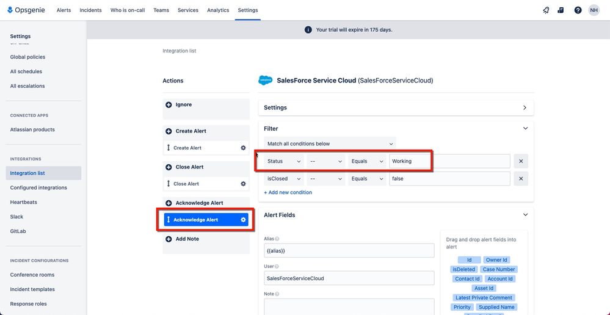Open gear settings of Acknowledge Alert rule
The image size is (610, 315).
coord(243,220)
